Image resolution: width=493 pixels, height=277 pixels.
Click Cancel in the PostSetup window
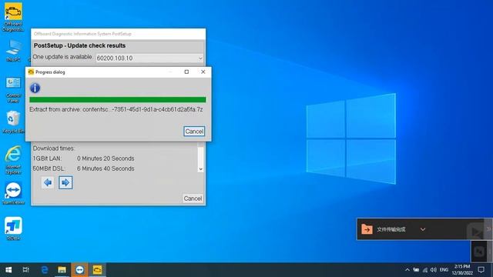tap(193, 199)
